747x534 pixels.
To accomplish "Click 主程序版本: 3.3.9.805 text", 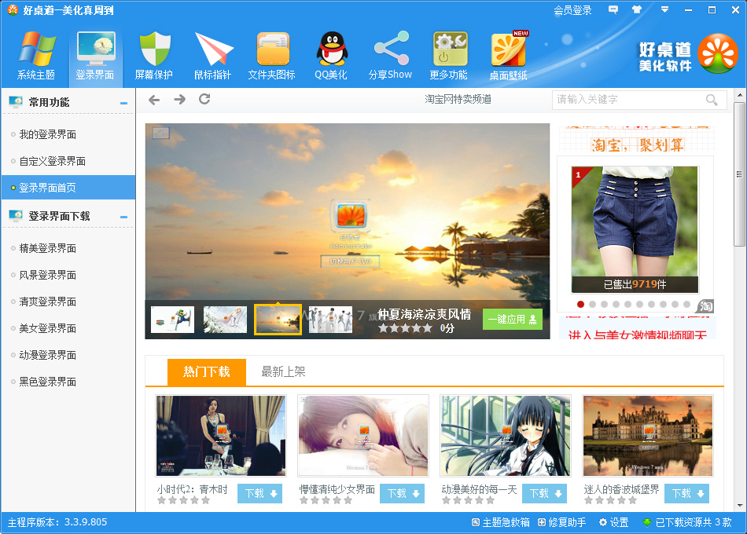I will 57,522.
